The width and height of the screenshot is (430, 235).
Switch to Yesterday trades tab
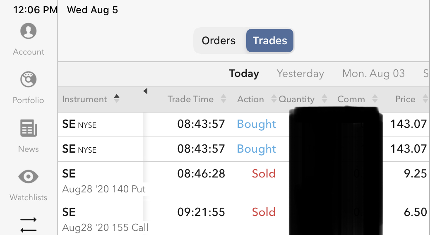pos(300,74)
